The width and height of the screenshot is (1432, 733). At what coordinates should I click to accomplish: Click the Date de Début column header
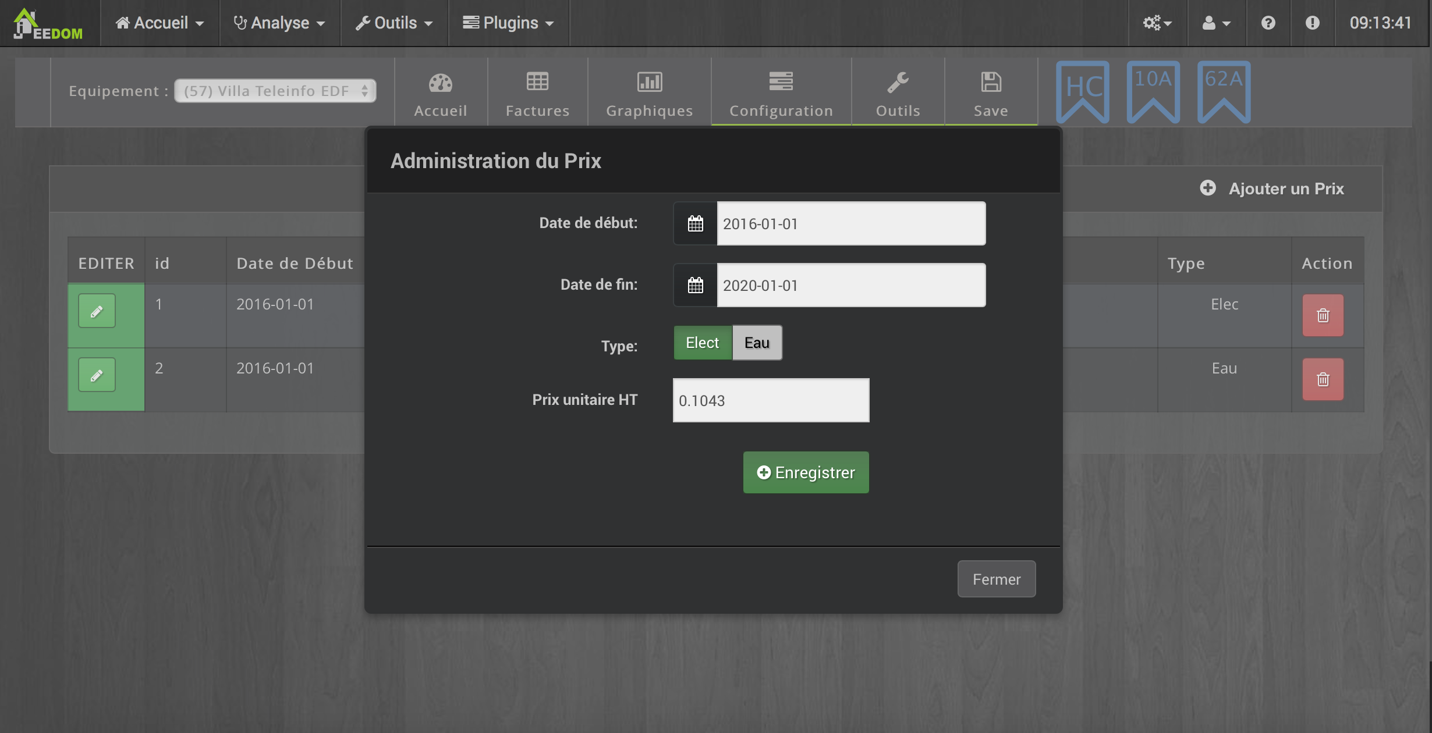295,263
